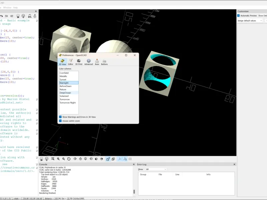
Task: Open Error-Log Show filter dropdown
Action: pos(156,169)
